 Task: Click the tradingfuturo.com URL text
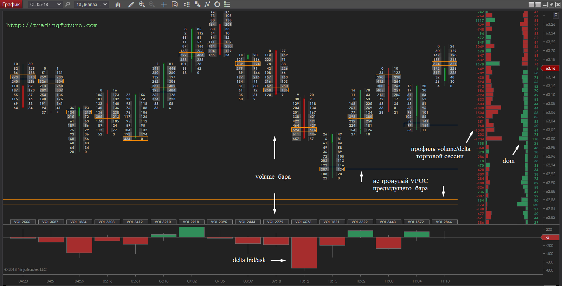[52, 25]
